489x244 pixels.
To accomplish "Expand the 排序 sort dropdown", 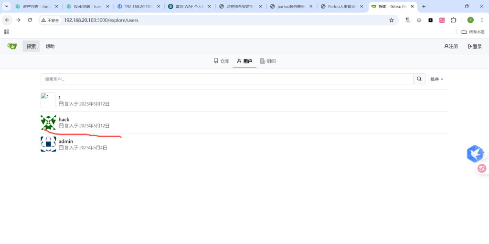I will (436, 79).
